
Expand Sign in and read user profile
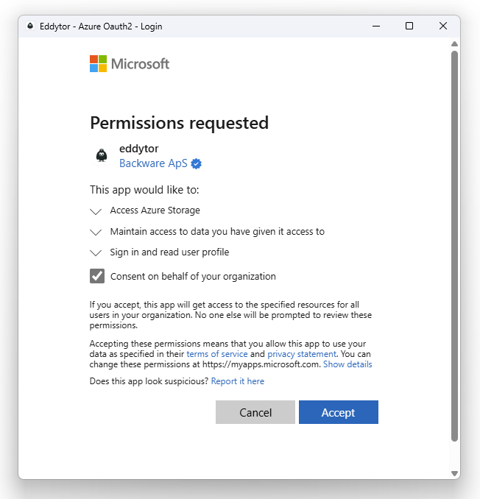coord(96,253)
